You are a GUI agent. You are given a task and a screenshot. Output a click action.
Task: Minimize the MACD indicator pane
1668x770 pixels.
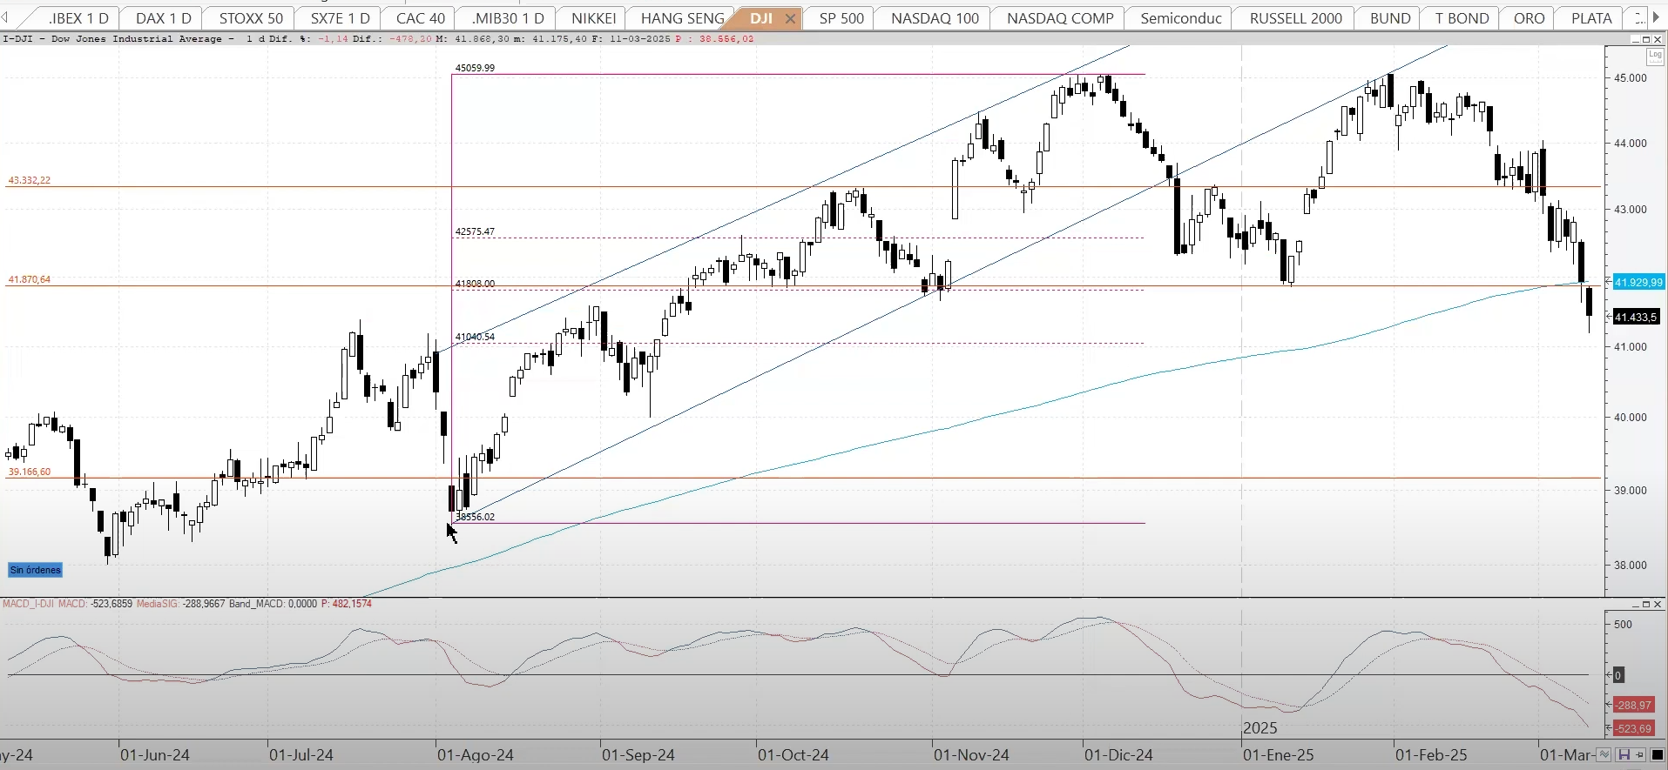(x=1635, y=604)
